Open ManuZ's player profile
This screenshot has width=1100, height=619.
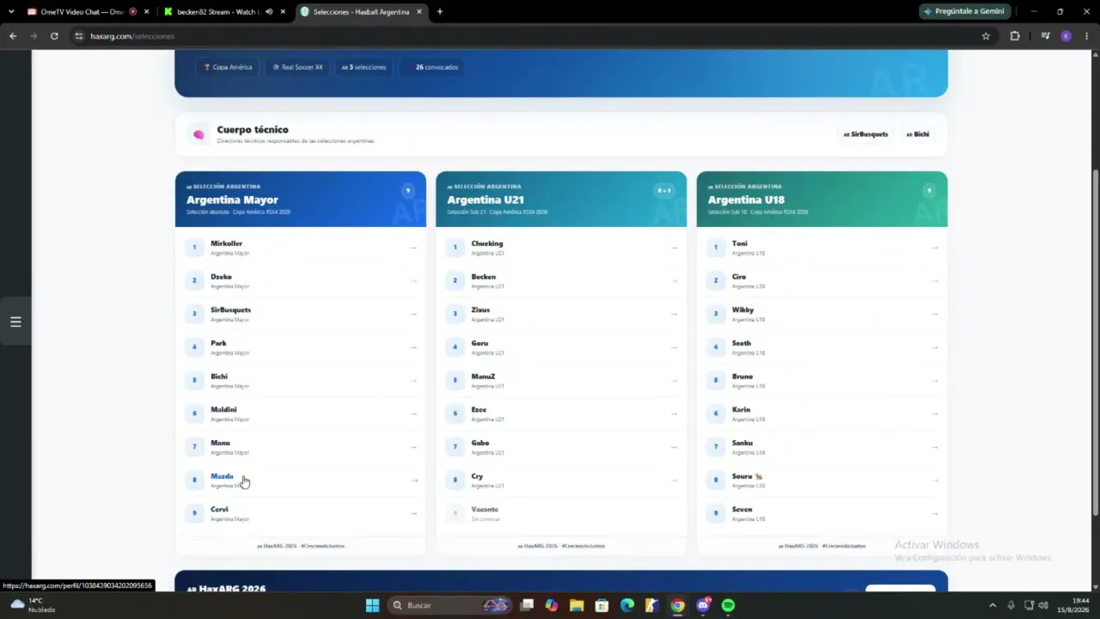[x=561, y=381]
